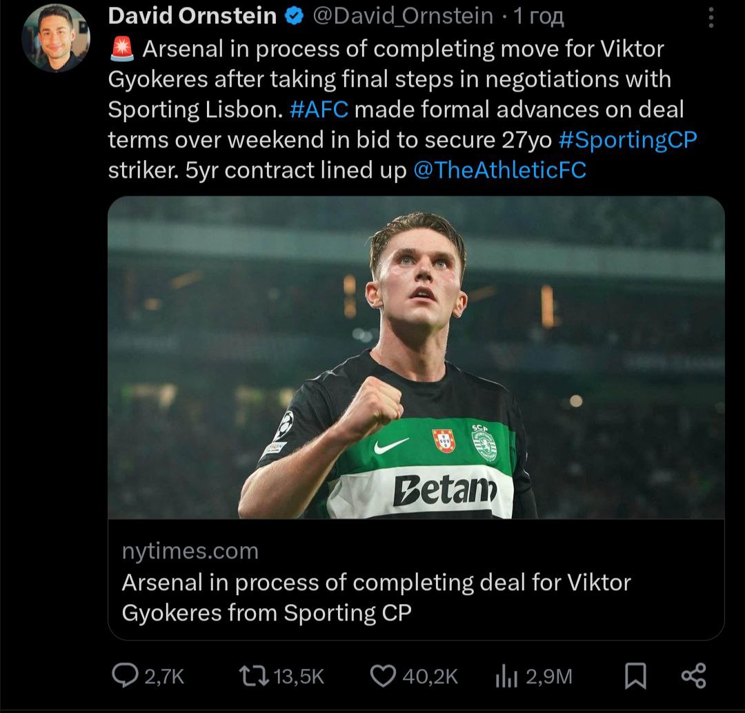
Task: Open the Gyokeres article preview image
Action: pyautogui.click(x=416, y=357)
